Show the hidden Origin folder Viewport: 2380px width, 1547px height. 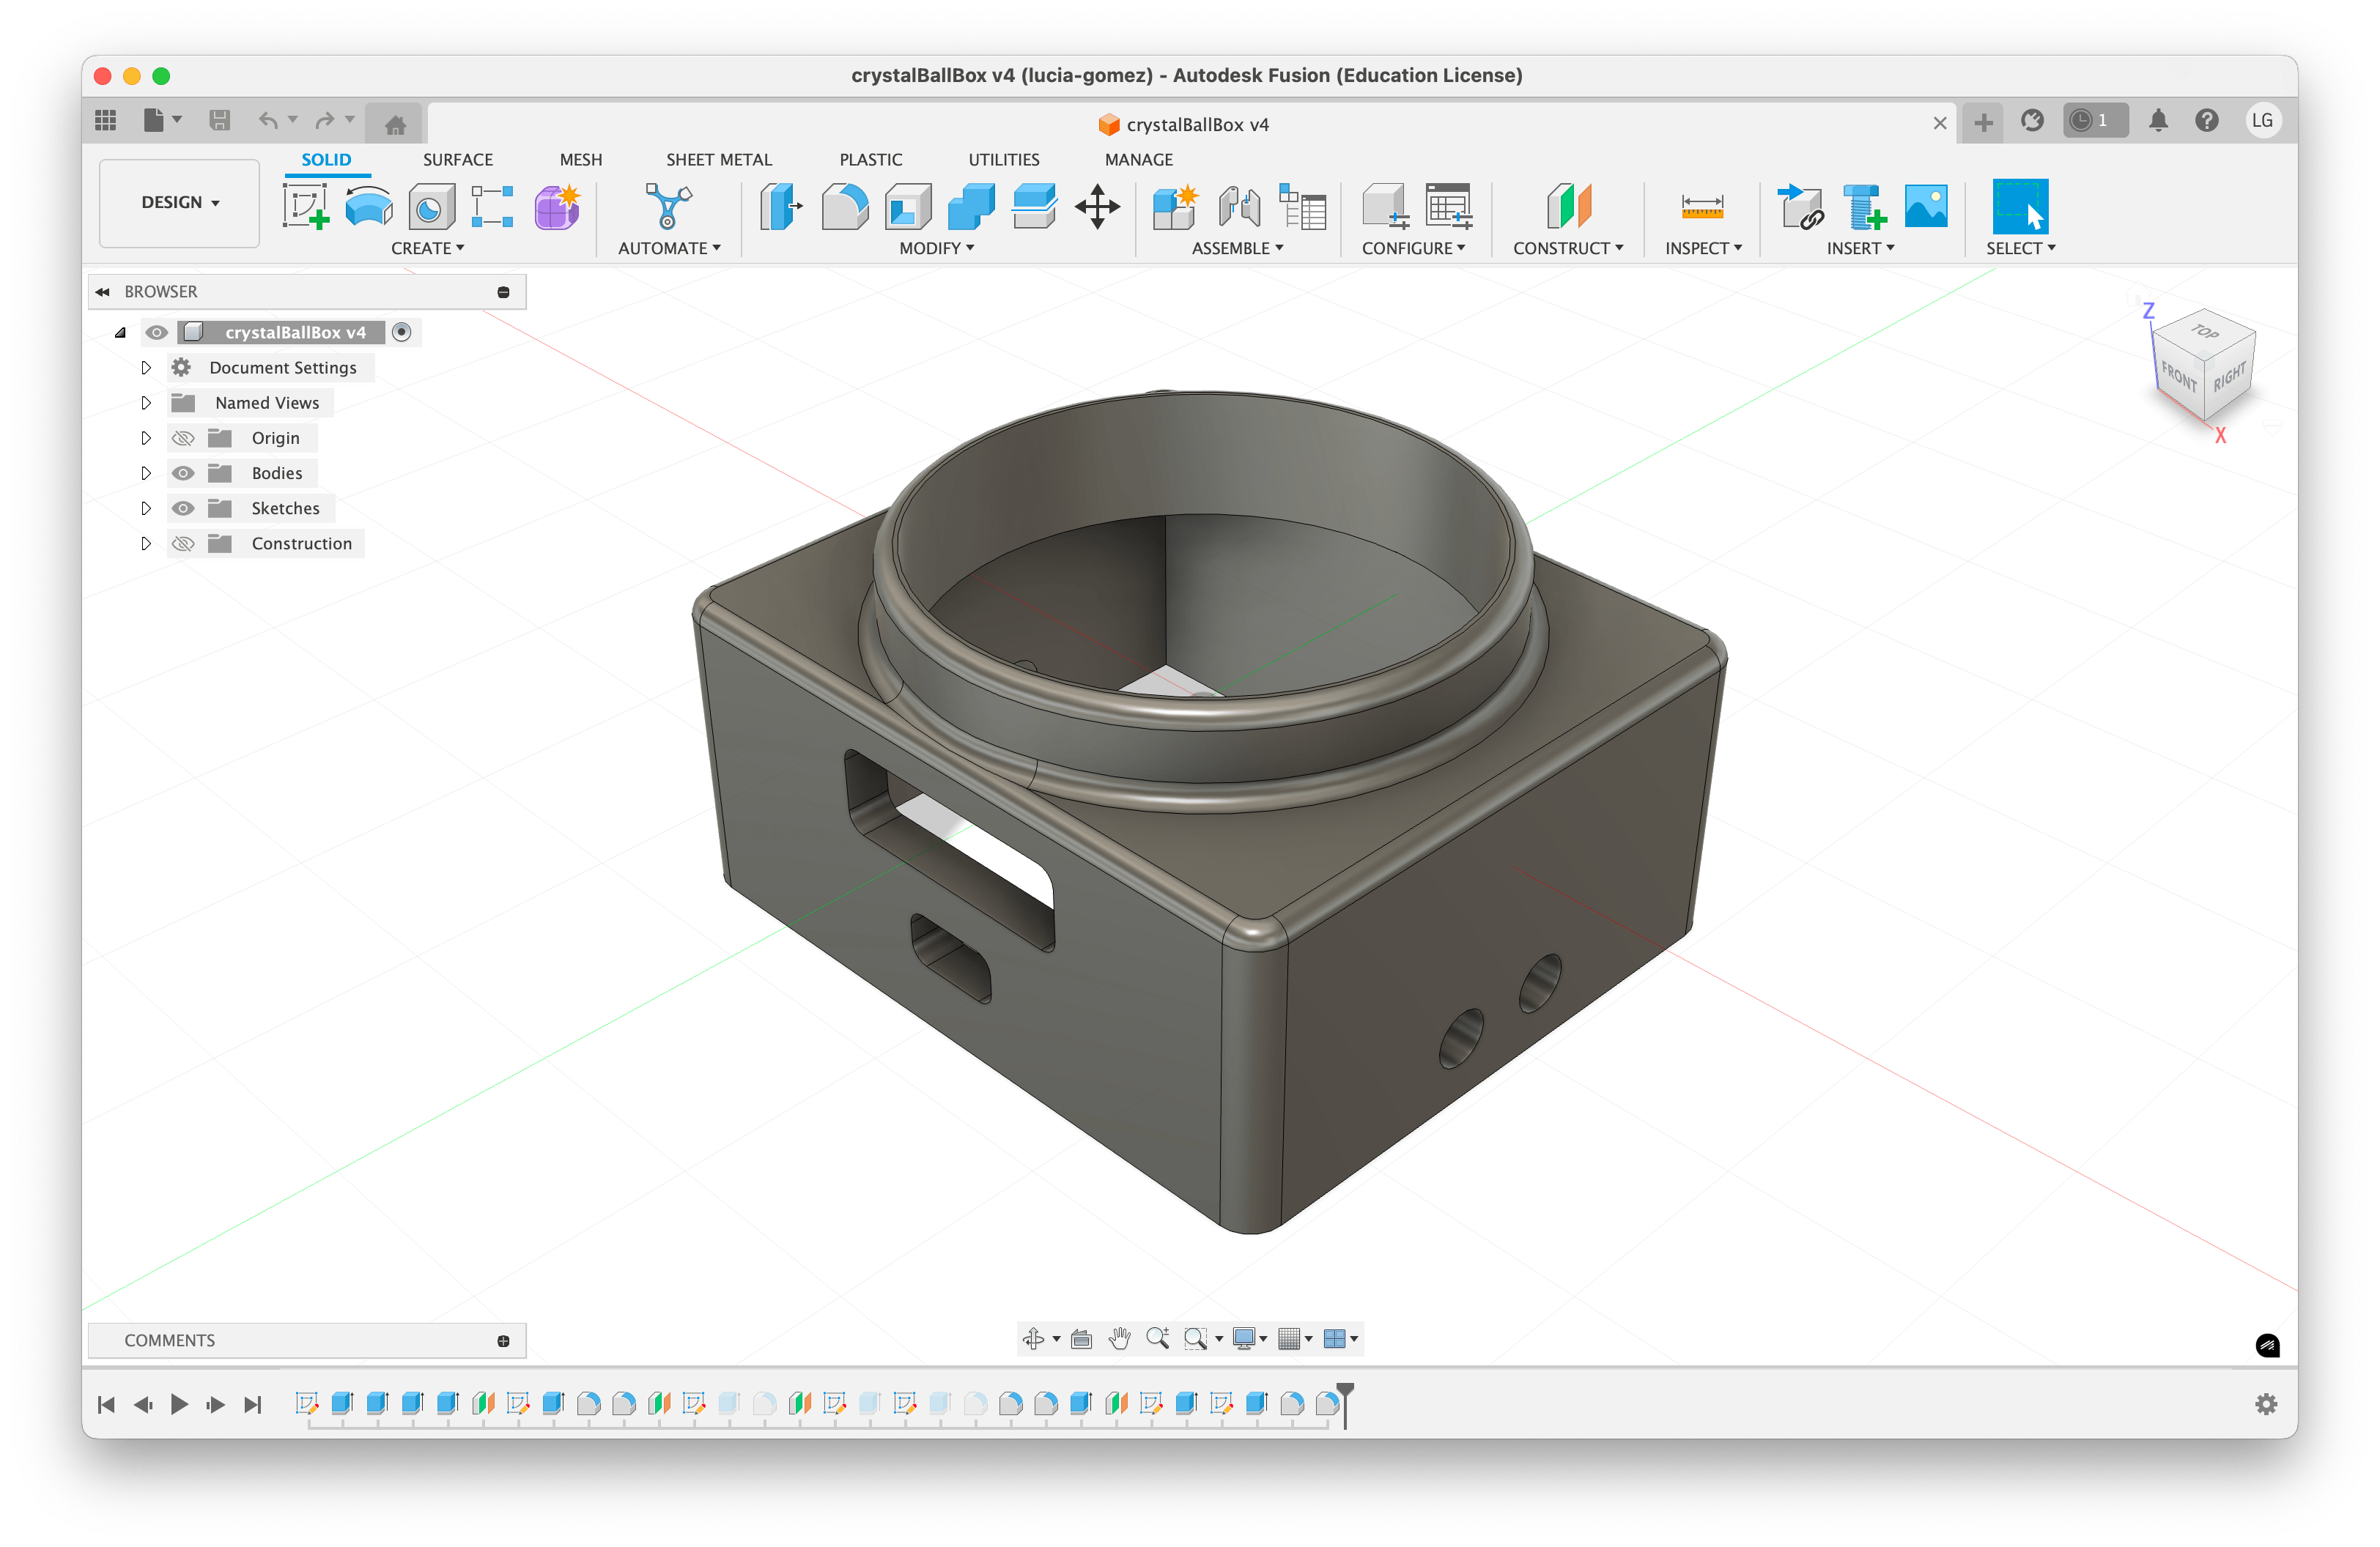(182, 439)
